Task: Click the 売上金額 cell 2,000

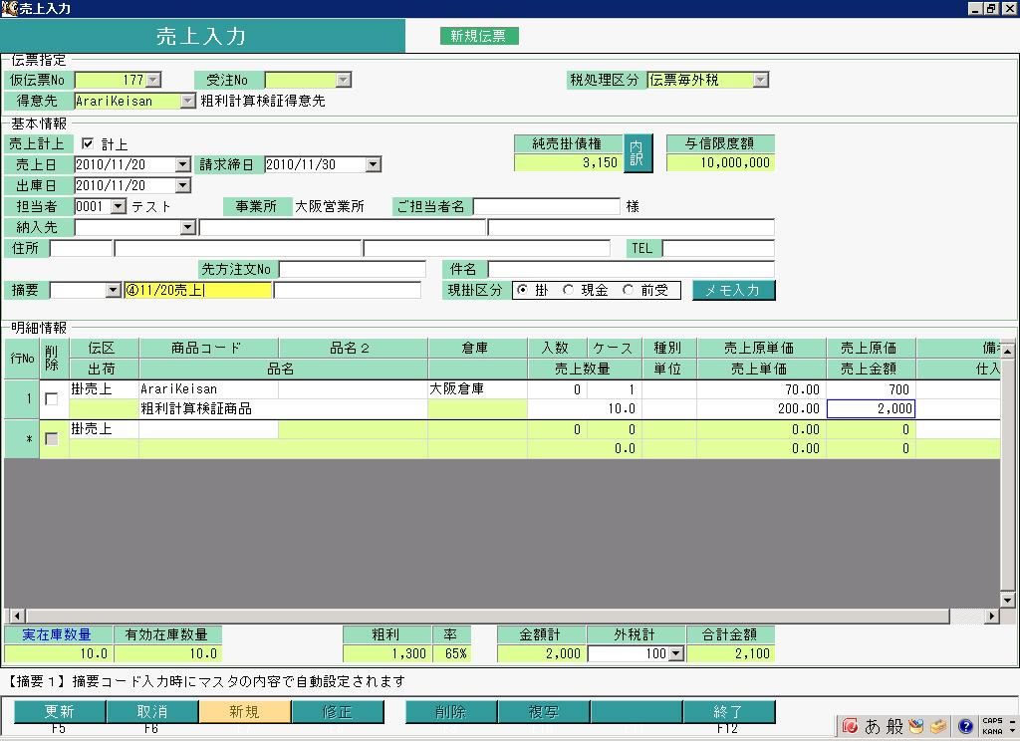Action: (x=871, y=408)
